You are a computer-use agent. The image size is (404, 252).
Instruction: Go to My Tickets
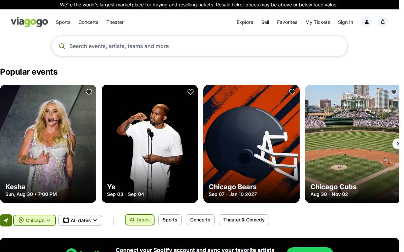click(x=317, y=22)
